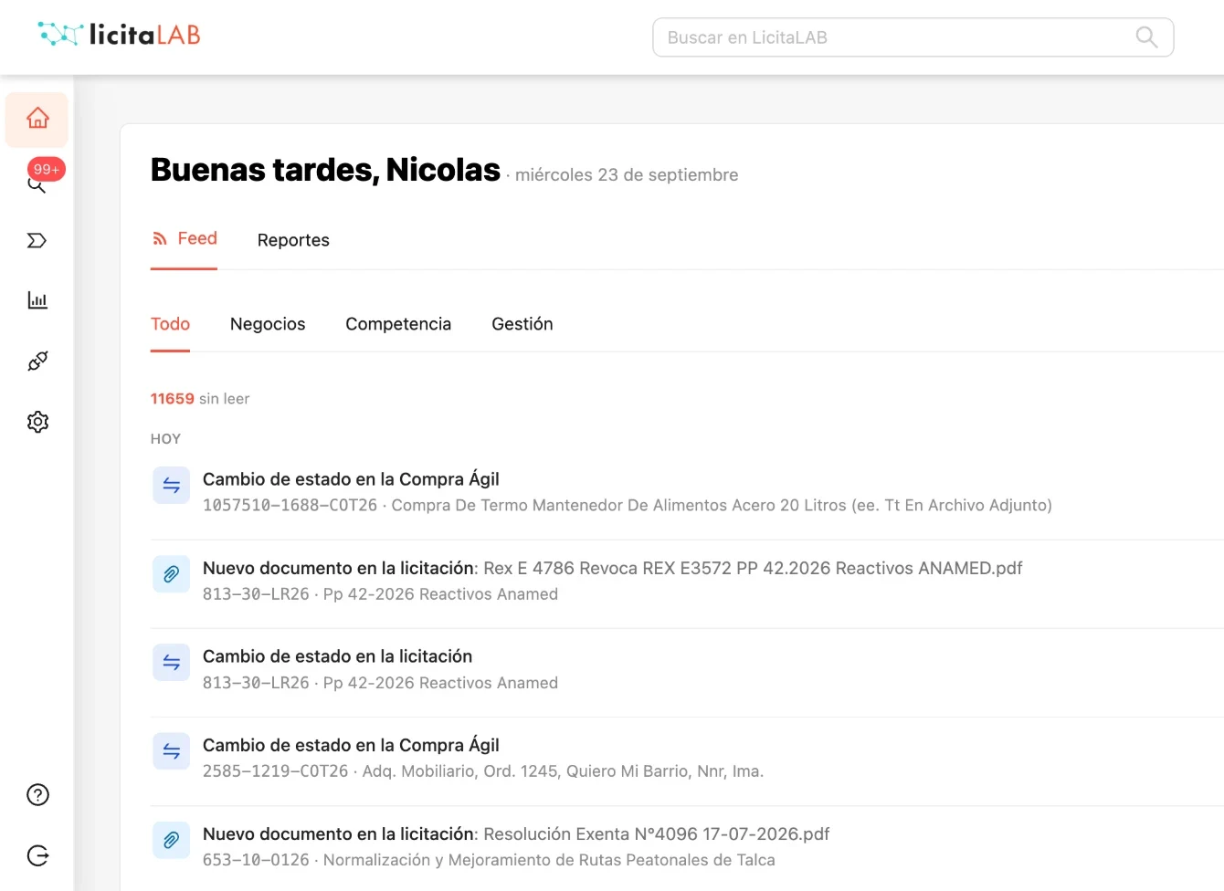Click swap icon for 'Cambio de estado en la licitación'
This screenshot has width=1224, height=891.
tap(171, 663)
